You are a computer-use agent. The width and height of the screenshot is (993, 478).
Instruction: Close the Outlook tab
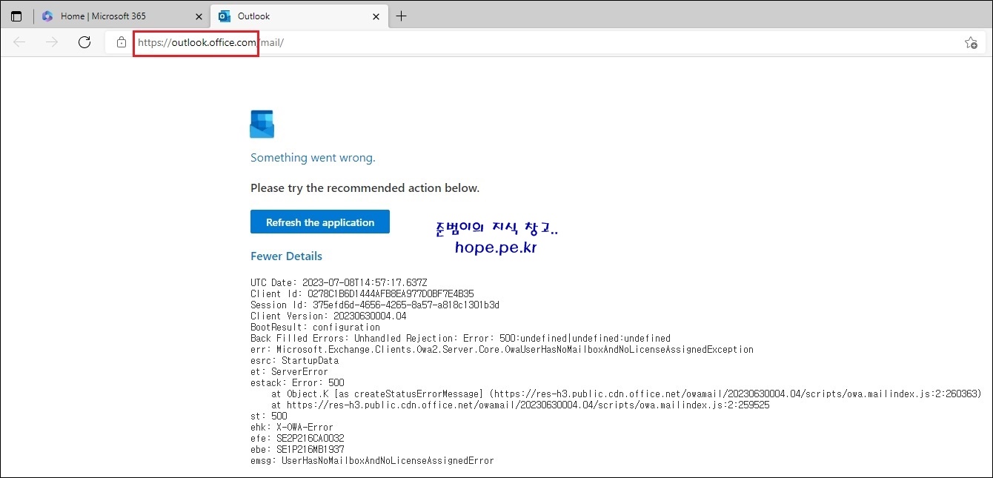376,16
